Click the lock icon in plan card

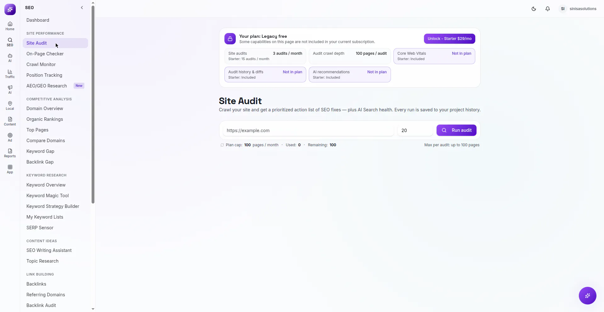230,39
